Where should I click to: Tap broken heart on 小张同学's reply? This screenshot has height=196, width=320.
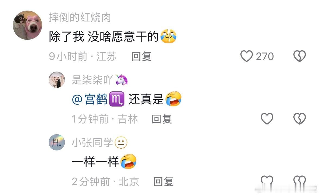point(299,180)
